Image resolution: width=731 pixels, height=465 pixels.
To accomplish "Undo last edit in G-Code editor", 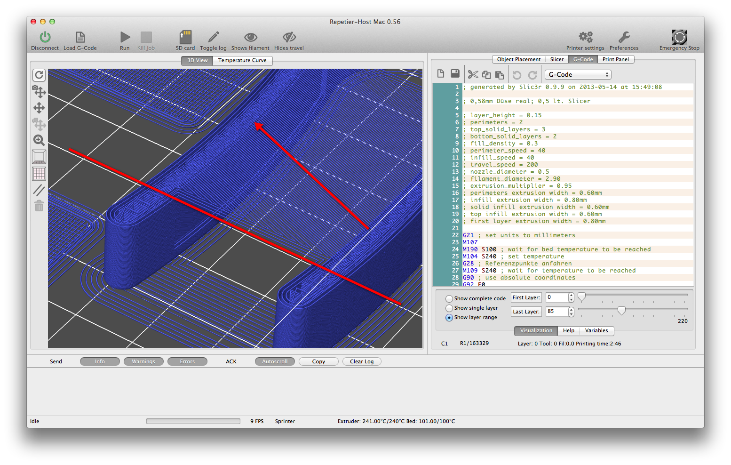I will [517, 75].
